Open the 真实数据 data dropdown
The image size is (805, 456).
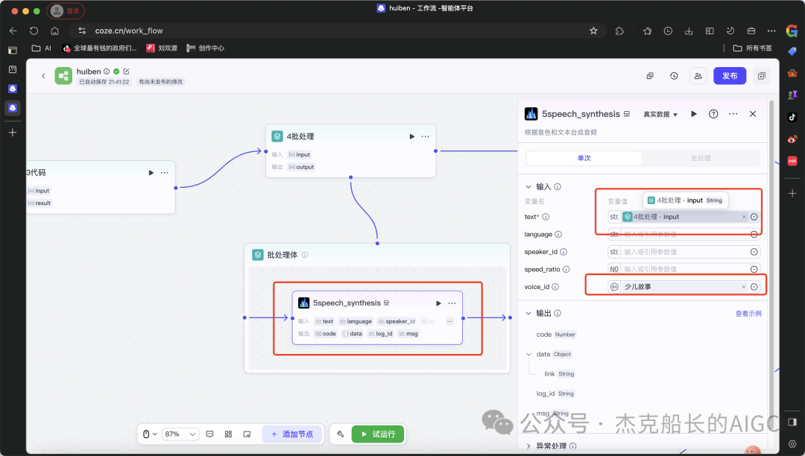click(660, 115)
